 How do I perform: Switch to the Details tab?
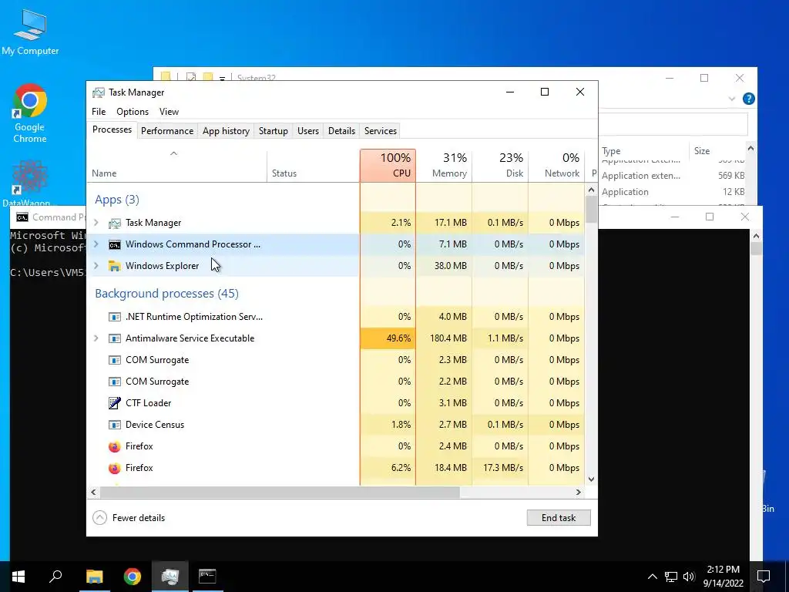pos(341,131)
